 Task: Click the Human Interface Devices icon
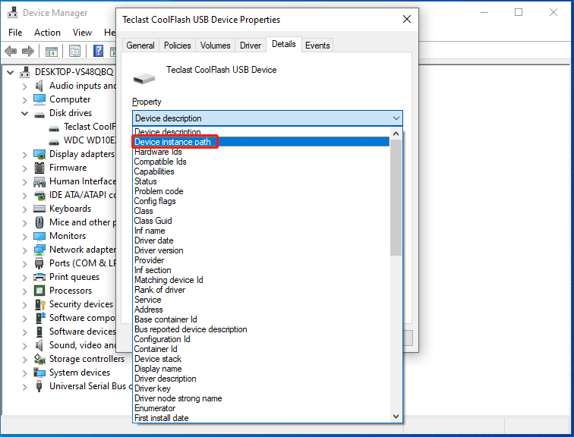39,182
